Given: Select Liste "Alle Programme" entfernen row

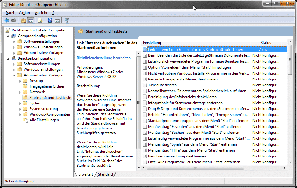Looking at the screenshot, I should 215,162.
